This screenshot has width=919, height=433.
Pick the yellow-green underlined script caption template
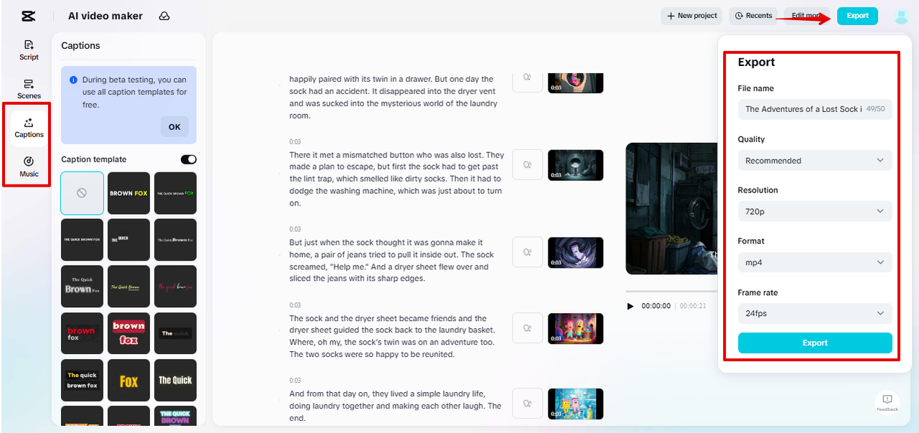[x=129, y=287]
